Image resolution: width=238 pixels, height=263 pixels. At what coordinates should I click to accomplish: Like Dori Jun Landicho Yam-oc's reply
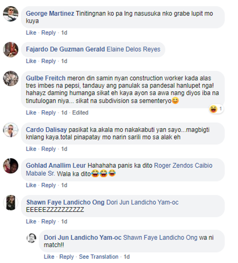coord(49,257)
